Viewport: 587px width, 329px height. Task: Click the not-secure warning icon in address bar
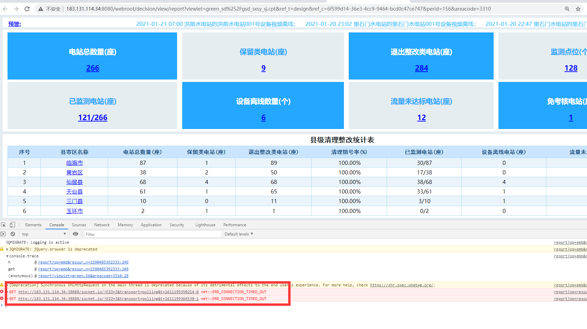tap(41, 9)
